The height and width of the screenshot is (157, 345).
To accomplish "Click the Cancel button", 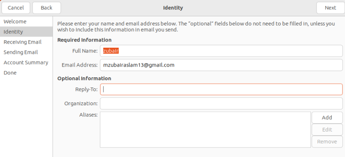I will click(x=16, y=8).
